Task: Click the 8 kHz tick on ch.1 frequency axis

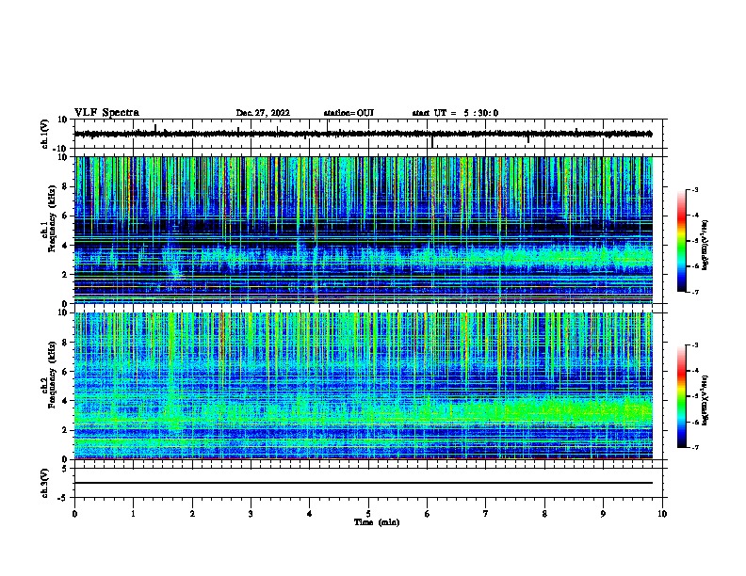Action: pyautogui.click(x=65, y=186)
